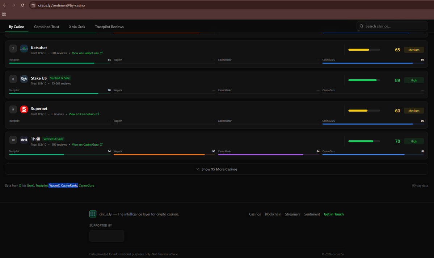Click rank number 9 badge for Superbet
This screenshot has height=258, width=434.
tap(13, 109)
